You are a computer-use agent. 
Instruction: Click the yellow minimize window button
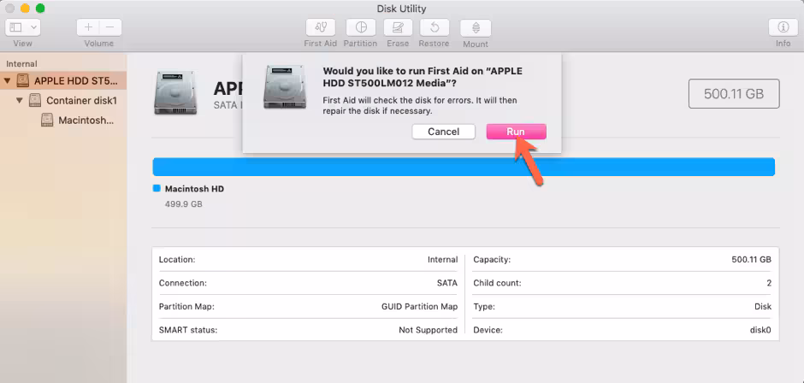[x=25, y=9]
